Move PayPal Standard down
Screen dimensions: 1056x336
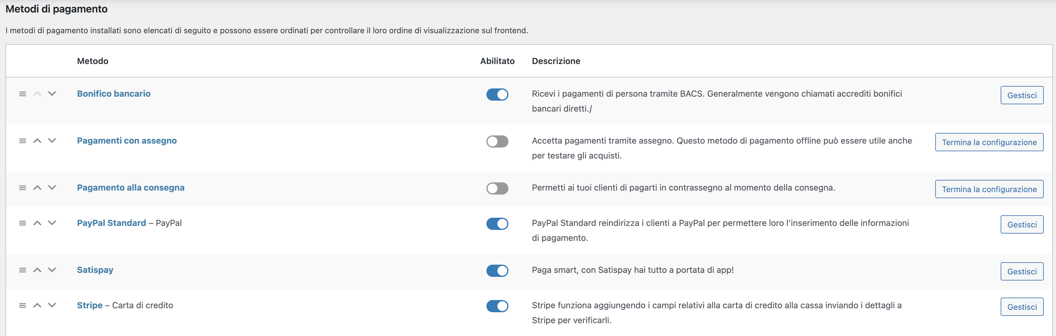coord(52,223)
